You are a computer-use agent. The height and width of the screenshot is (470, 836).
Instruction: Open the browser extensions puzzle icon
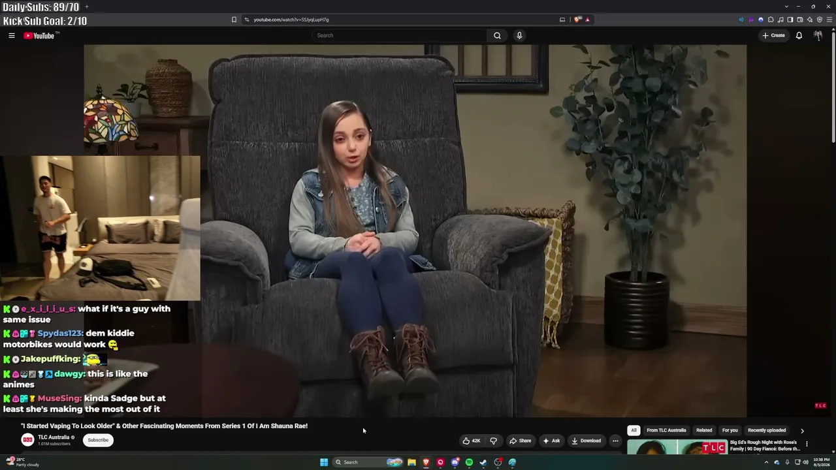771,20
